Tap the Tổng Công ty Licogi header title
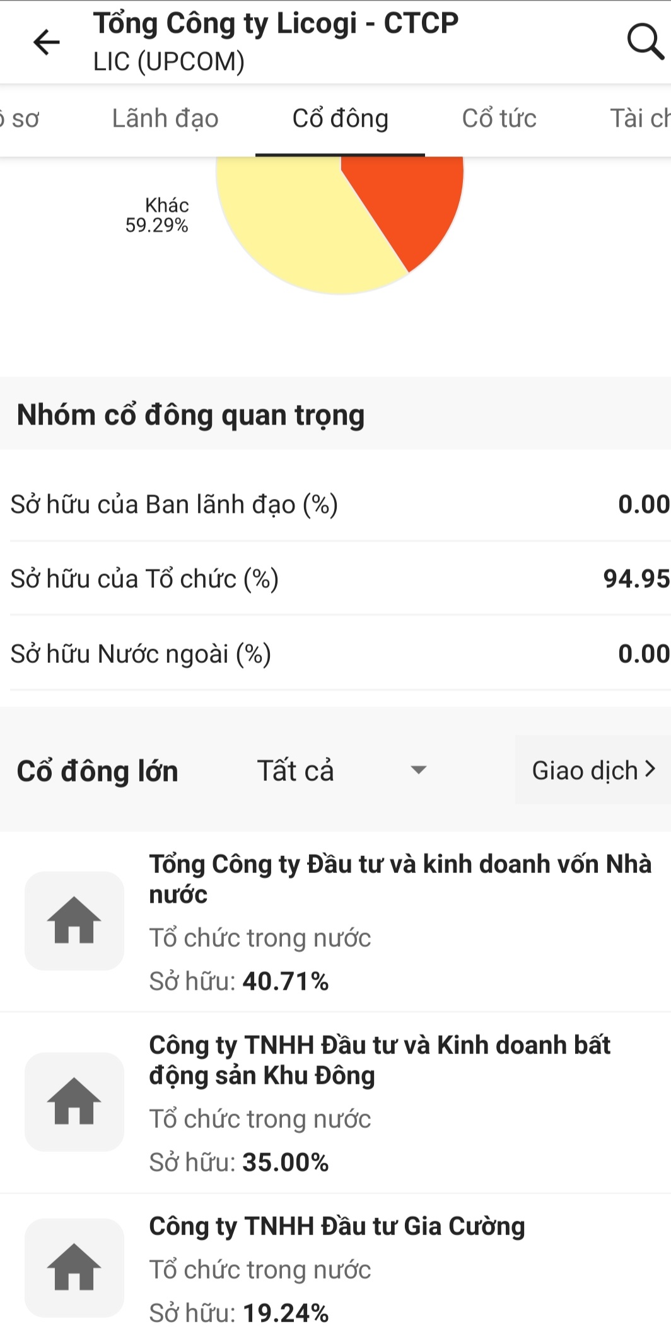The height and width of the screenshot is (1336, 671). tap(276, 24)
